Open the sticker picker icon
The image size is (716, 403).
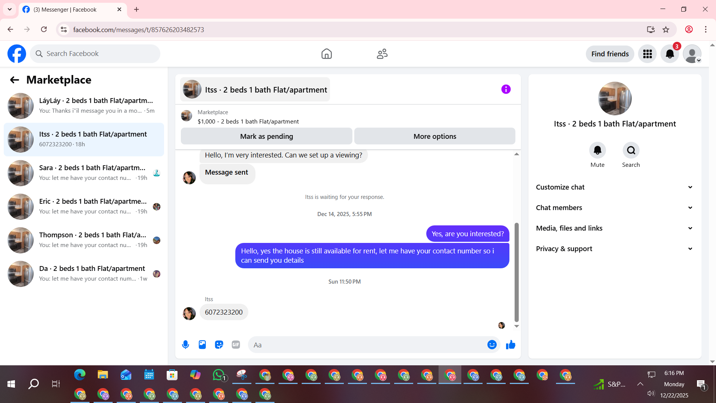point(219,345)
